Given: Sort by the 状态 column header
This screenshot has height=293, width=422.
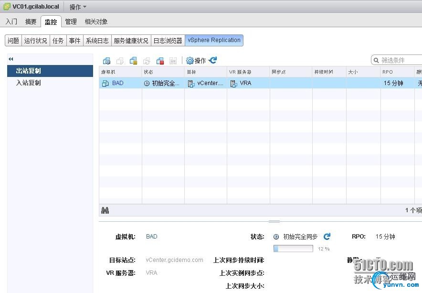Looking at the screenshot, I should pyautogui.click(x=163, y=72).
